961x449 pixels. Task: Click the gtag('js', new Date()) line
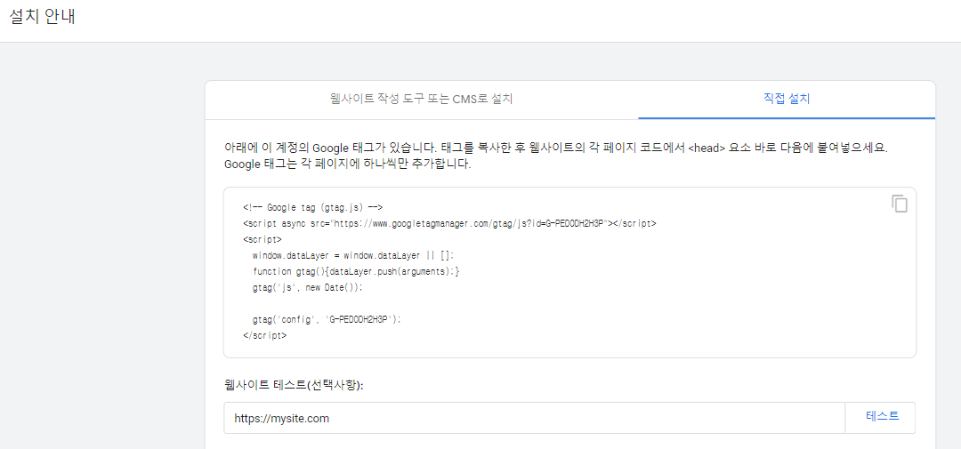click(308, 286)
